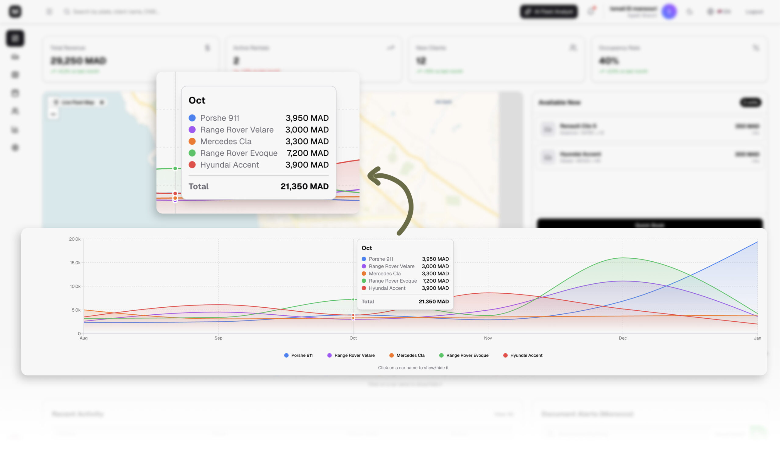Click the Logout link
The image size is (780, 456).
coord(754,12)
